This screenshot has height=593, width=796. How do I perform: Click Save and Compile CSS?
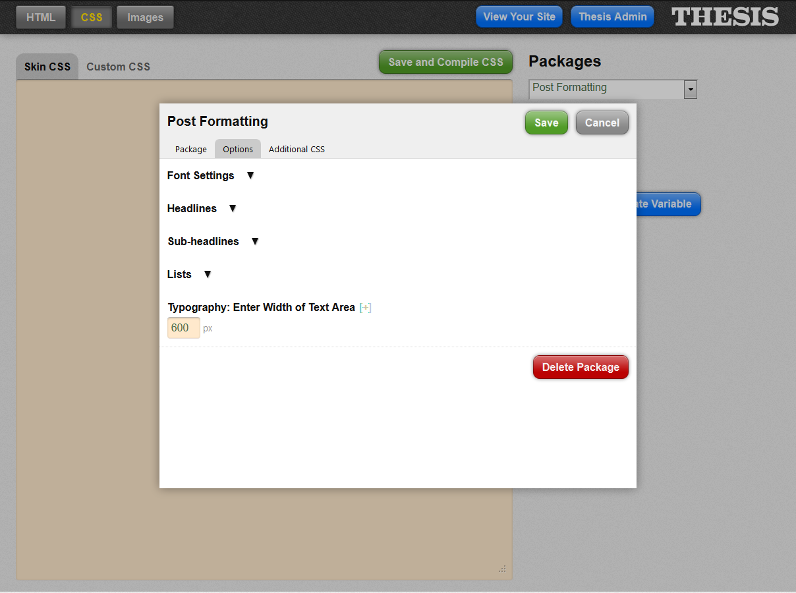(445, 62)
